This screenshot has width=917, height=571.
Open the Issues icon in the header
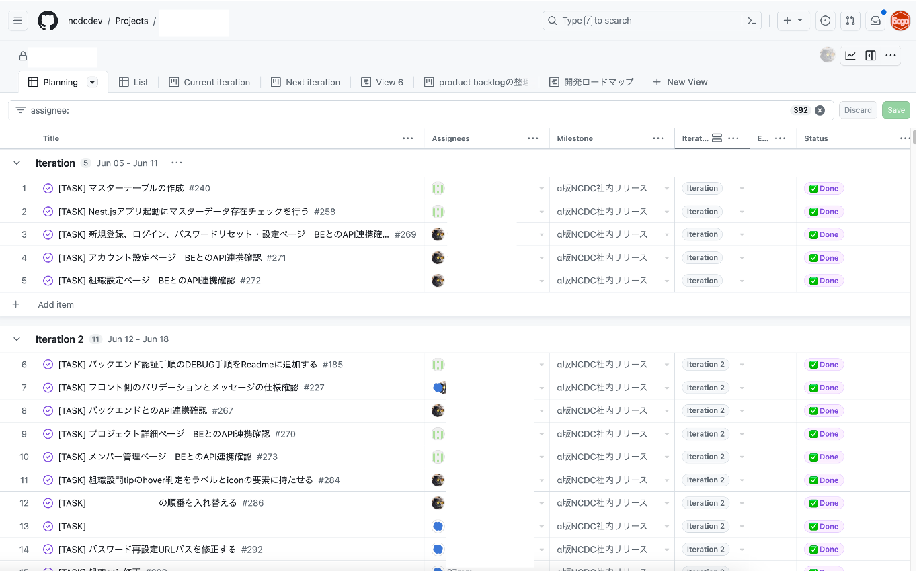[x=825, y=20]
